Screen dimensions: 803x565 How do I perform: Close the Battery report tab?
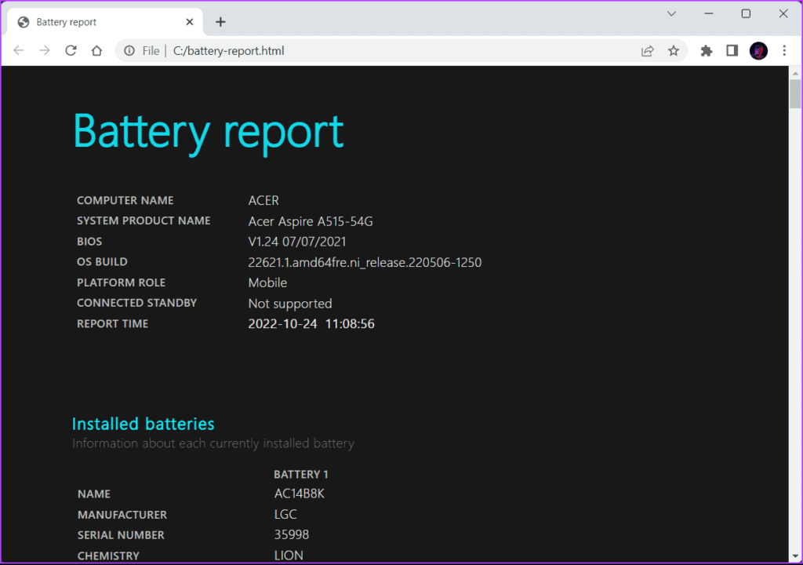(x=190, y=22)
